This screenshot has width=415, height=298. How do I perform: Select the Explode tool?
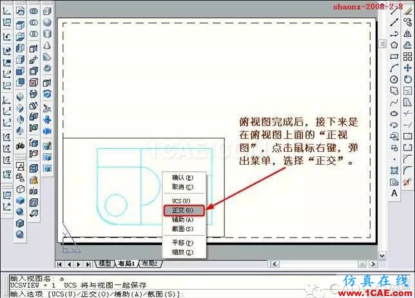(x=407, y=182)
